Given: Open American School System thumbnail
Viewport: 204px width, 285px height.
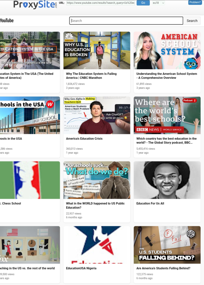Looking at the screenshot, I should click(x=167, y=50).
